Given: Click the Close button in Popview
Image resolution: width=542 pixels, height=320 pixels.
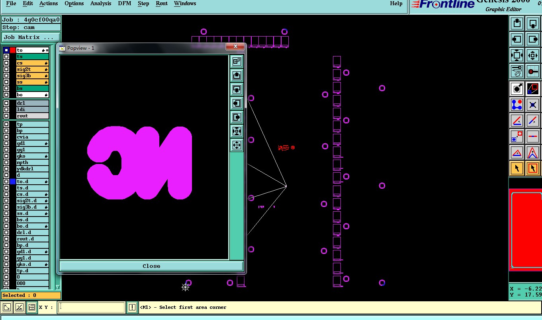Looking at the screenshot, I should (x=151, y=266).
